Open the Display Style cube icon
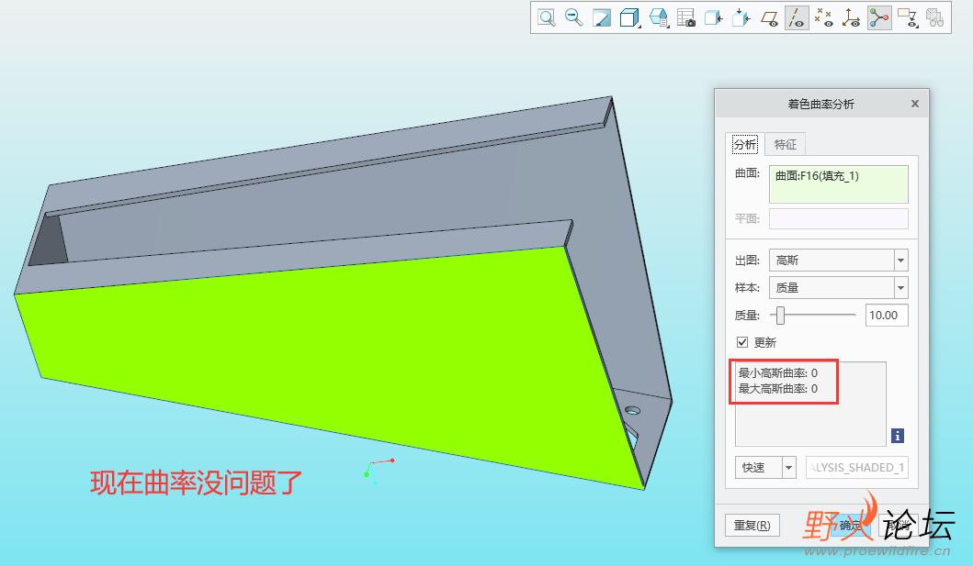 click(629, 17)
